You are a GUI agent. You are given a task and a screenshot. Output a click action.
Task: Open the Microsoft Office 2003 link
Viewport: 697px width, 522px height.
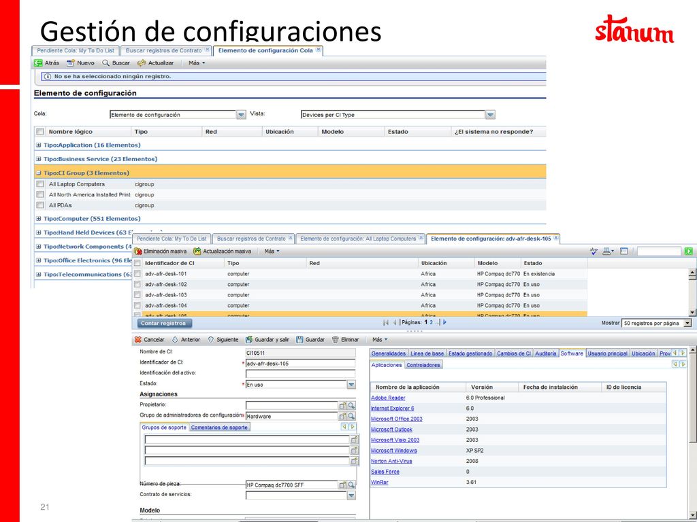click(397, 419)
